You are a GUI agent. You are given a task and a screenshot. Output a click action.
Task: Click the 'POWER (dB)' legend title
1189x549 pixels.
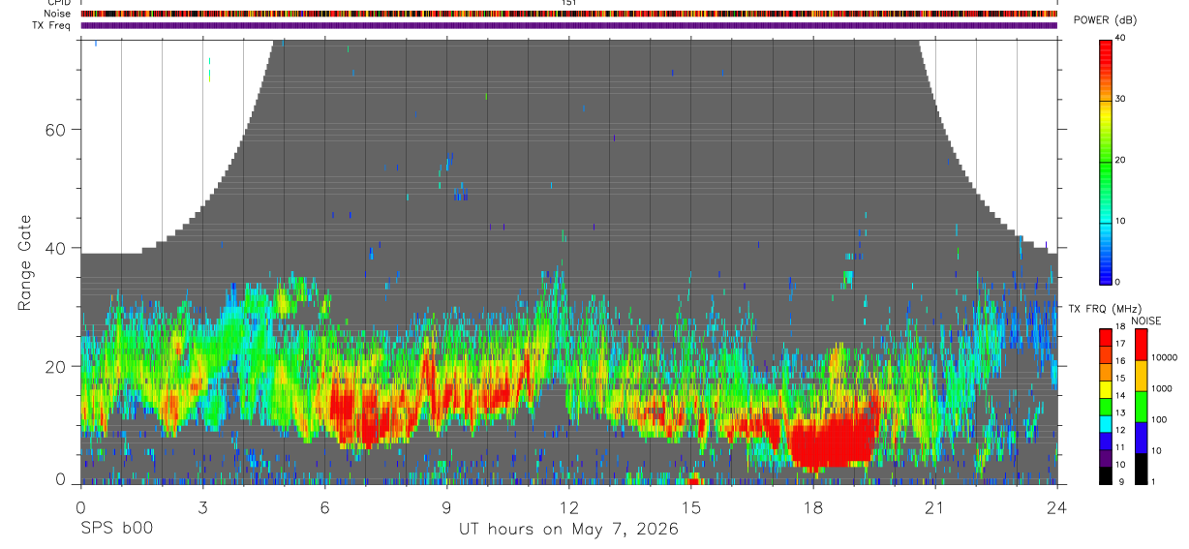(x=1105, y=20)
